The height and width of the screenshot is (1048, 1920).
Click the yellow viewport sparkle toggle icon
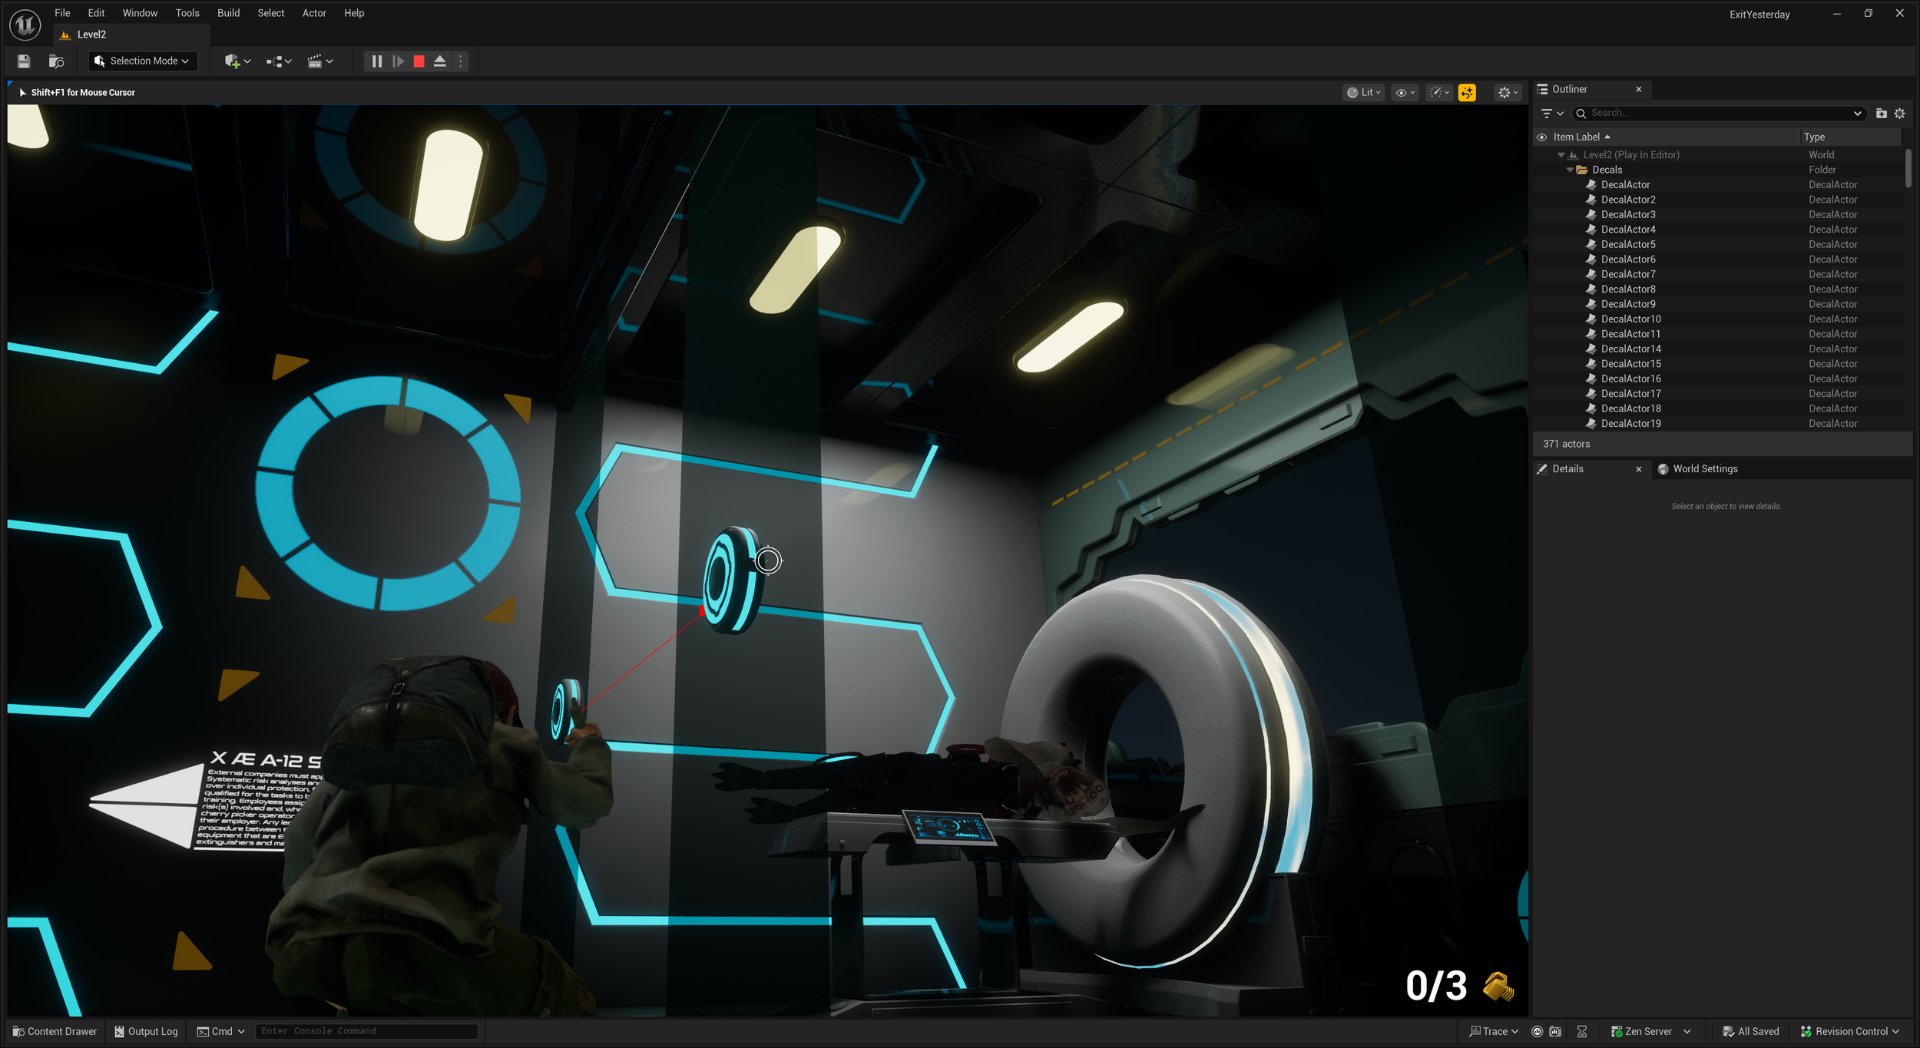tap(1467, 93)
